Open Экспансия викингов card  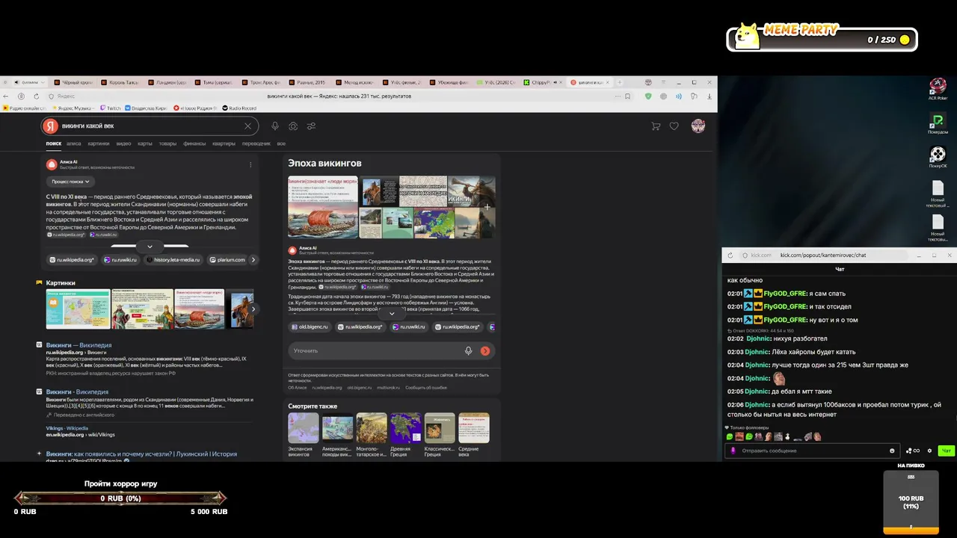pos(304,435)
